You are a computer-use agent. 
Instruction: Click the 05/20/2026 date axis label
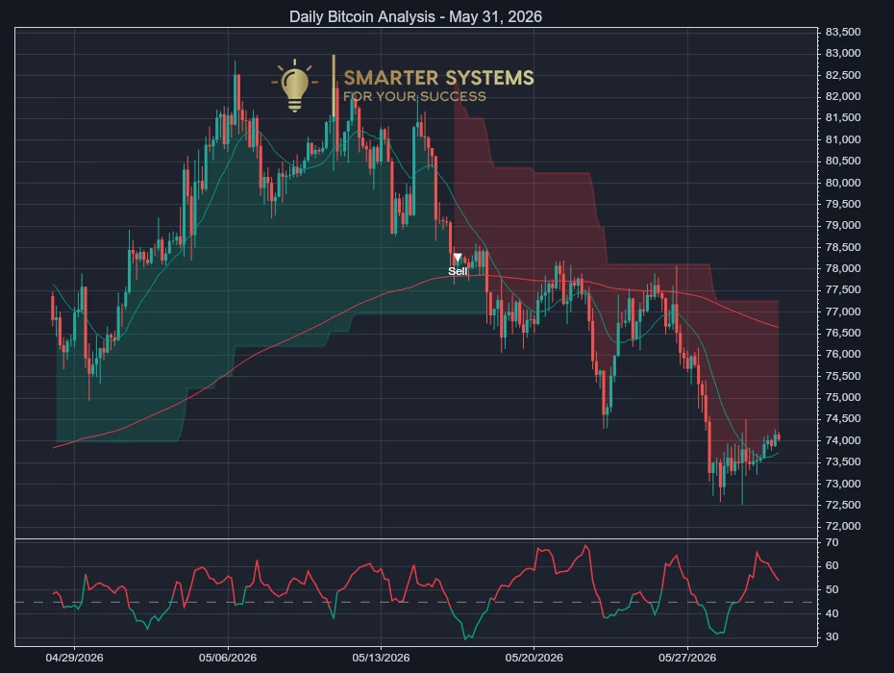click(x=534, y=658)
